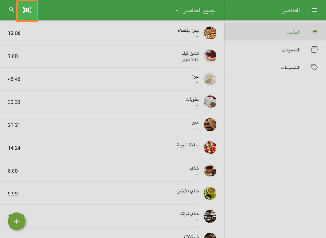Open الخصومات in the side menu

(x=290, y=67)
